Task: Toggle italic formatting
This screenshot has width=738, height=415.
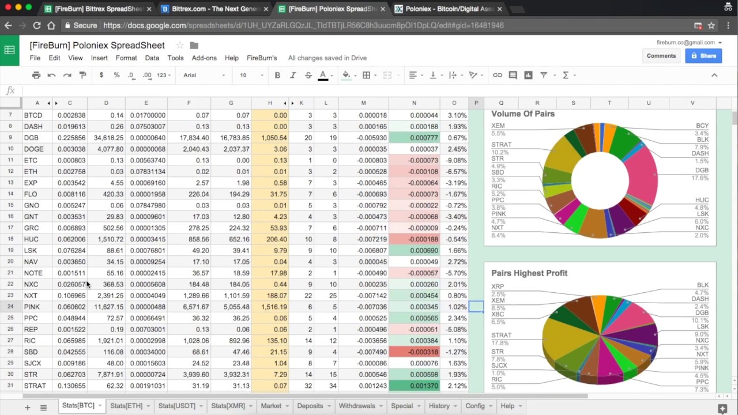Action: click(x=292, y=75)
